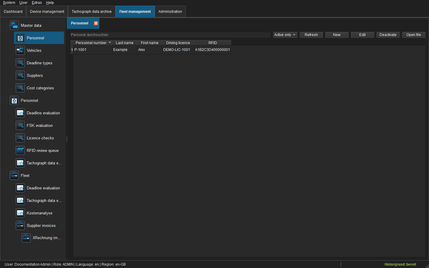Open the Vehicles icon in Master data
The image size is (429, 268).
[20, 50]
